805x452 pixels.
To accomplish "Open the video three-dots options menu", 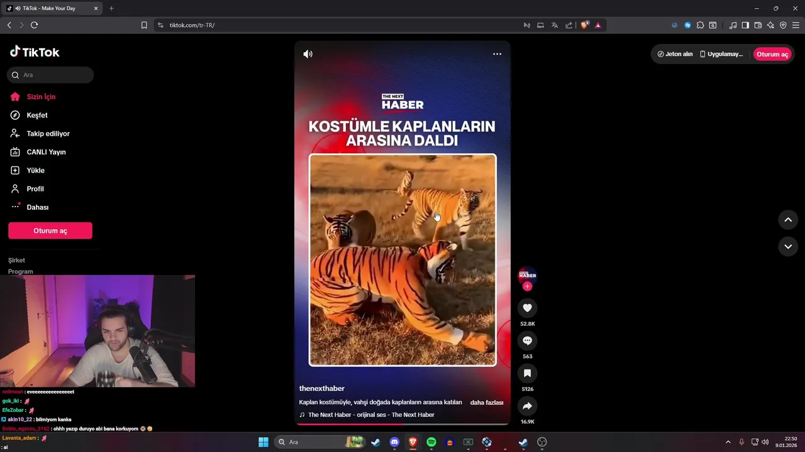I will point(497,54).
